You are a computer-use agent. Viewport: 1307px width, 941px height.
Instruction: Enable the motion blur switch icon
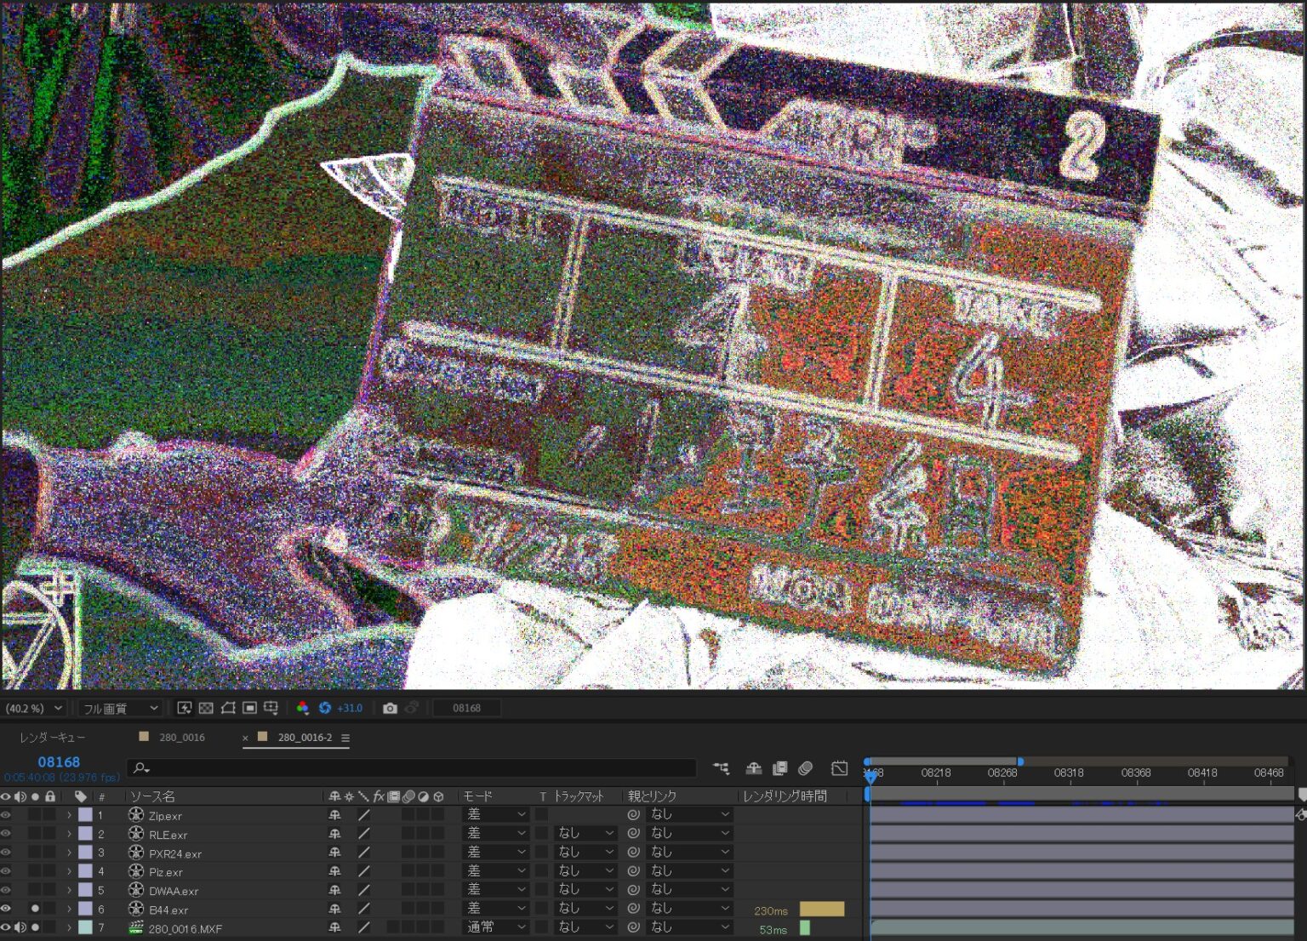(x=805, y=768)
